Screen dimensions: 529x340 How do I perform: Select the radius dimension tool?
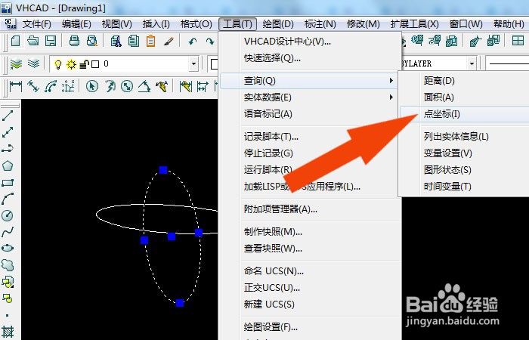click(x=92, y=86)
